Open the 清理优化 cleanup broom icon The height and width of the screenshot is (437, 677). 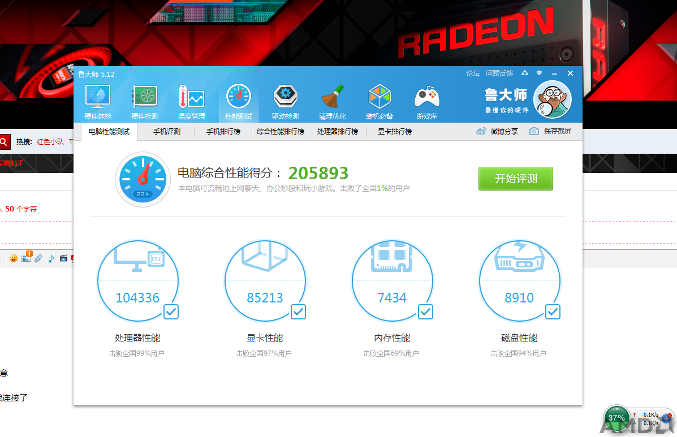333,103
